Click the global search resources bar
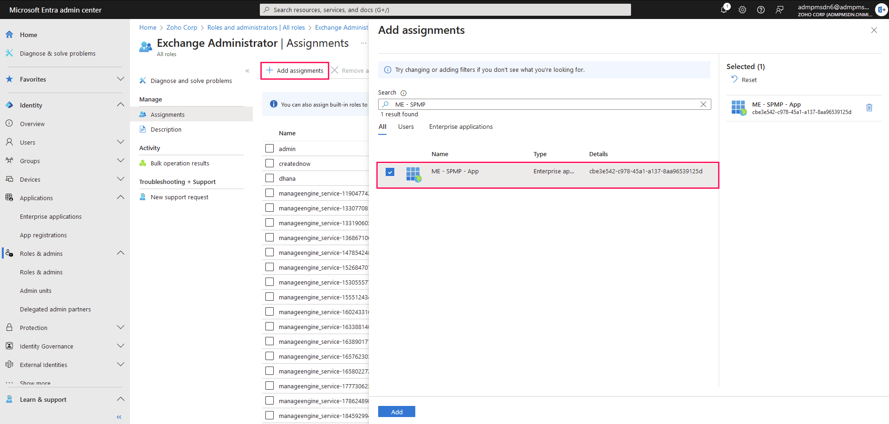Screen dimensions: 889x424 (445, 10)
